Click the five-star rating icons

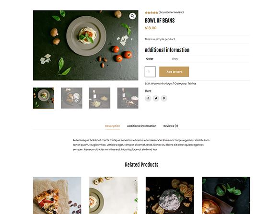pos(151,12)
